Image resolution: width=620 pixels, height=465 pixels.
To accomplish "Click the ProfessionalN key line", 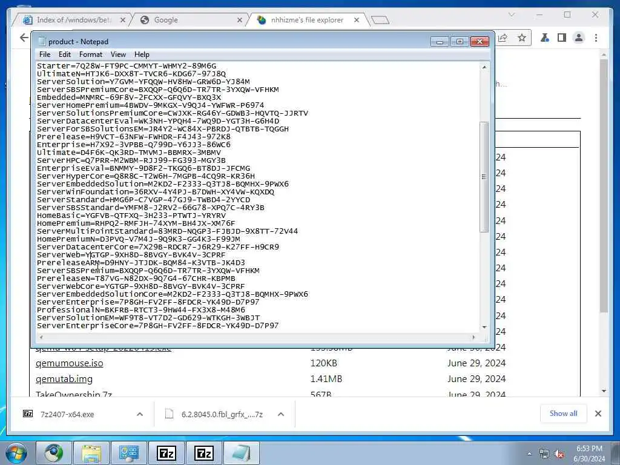I will click(x=141, y=310).
